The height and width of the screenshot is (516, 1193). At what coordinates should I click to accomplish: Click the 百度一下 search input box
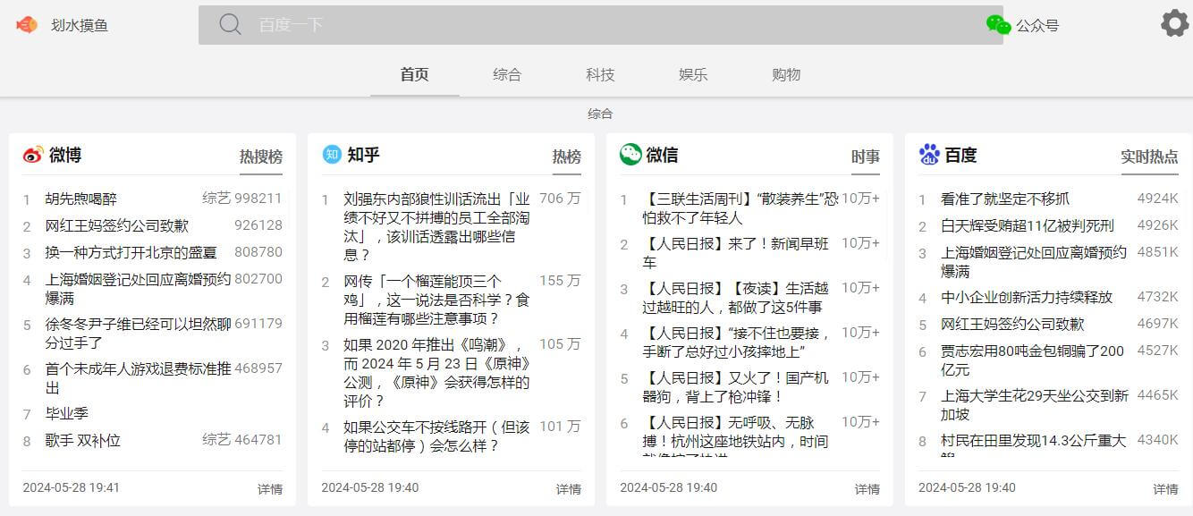click(537, 24)
